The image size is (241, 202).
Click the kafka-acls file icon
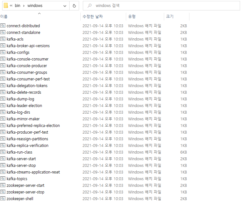[x=3, y=39]
